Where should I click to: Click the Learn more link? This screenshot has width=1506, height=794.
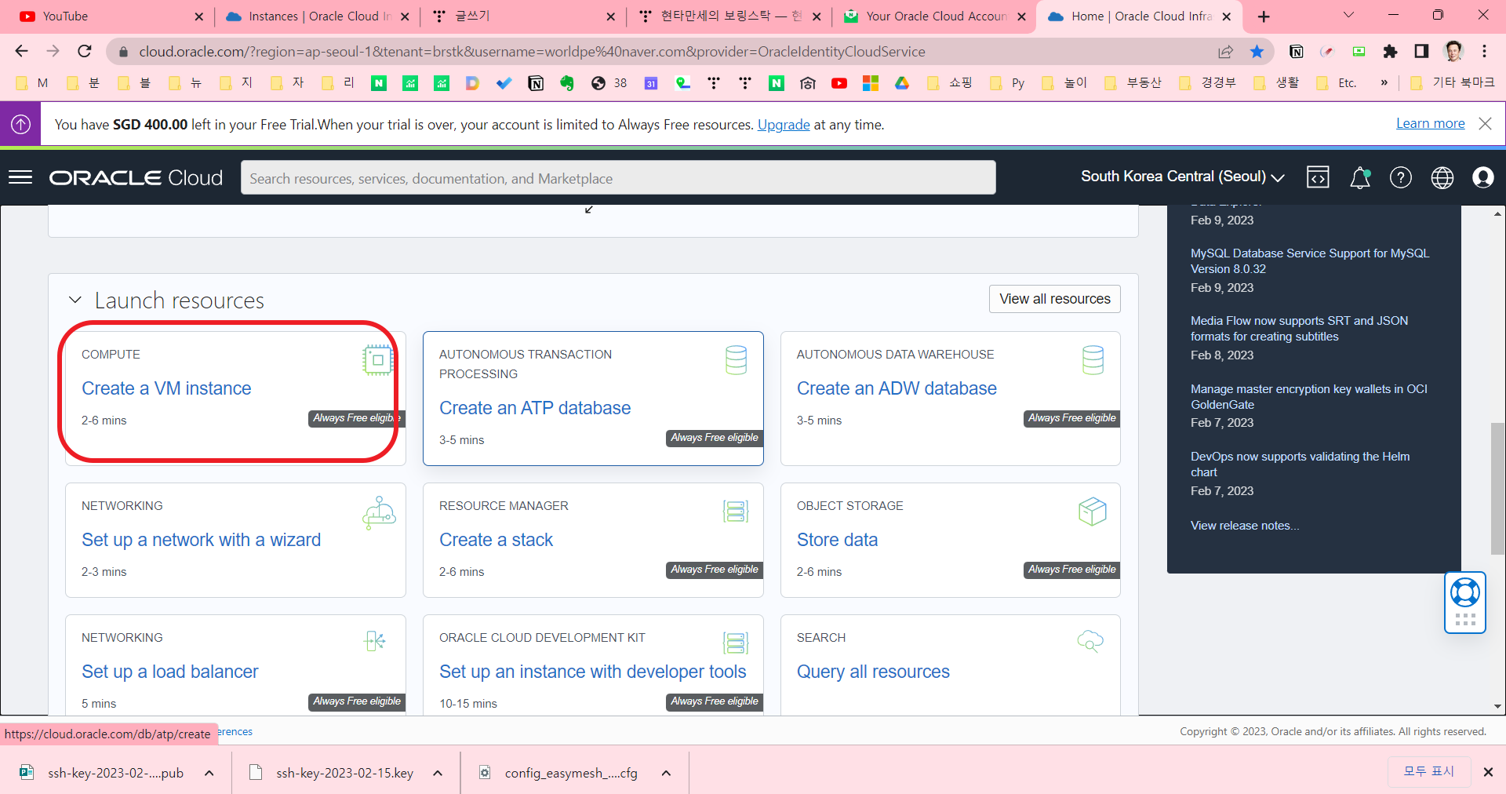tap(1430, 123)
